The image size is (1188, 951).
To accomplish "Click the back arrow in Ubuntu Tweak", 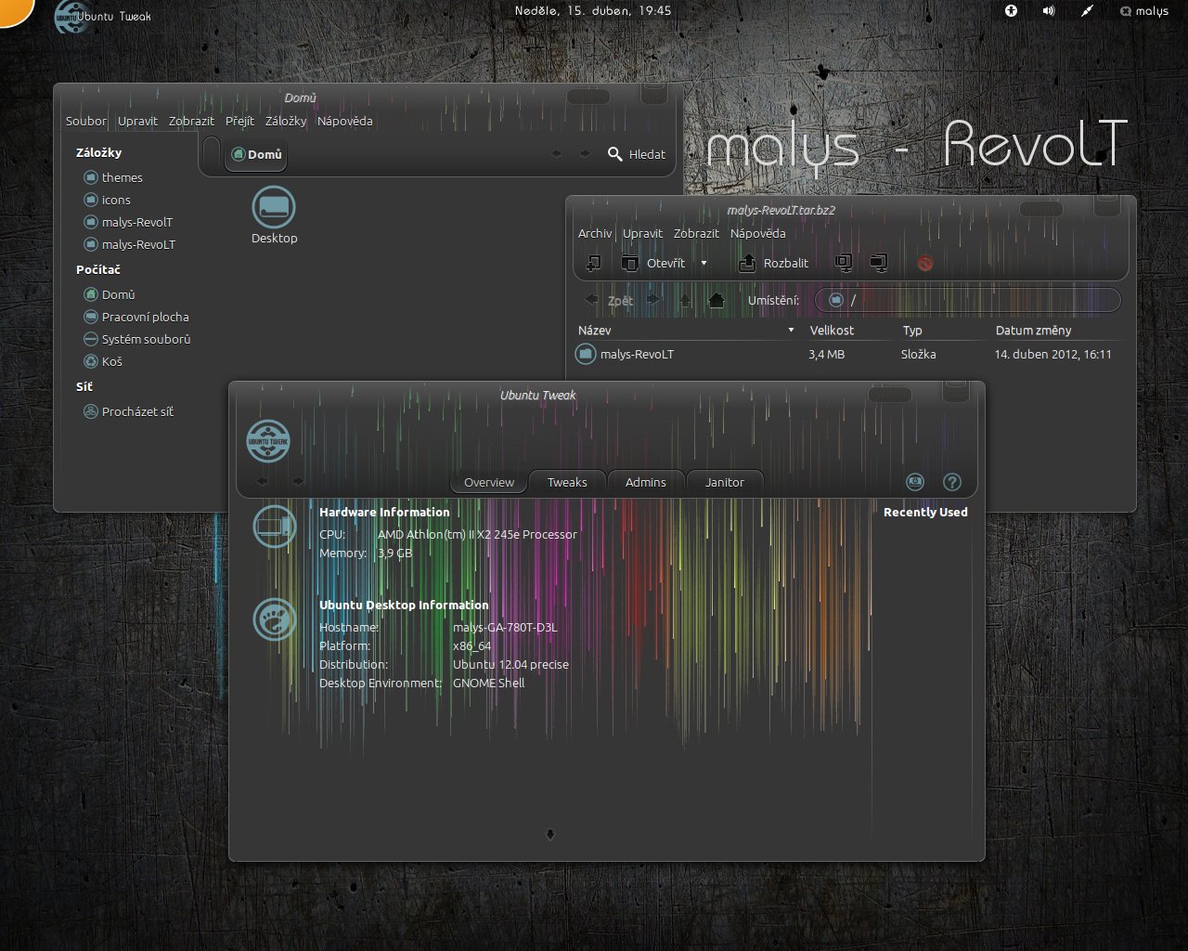I will (x=262, y=481).
